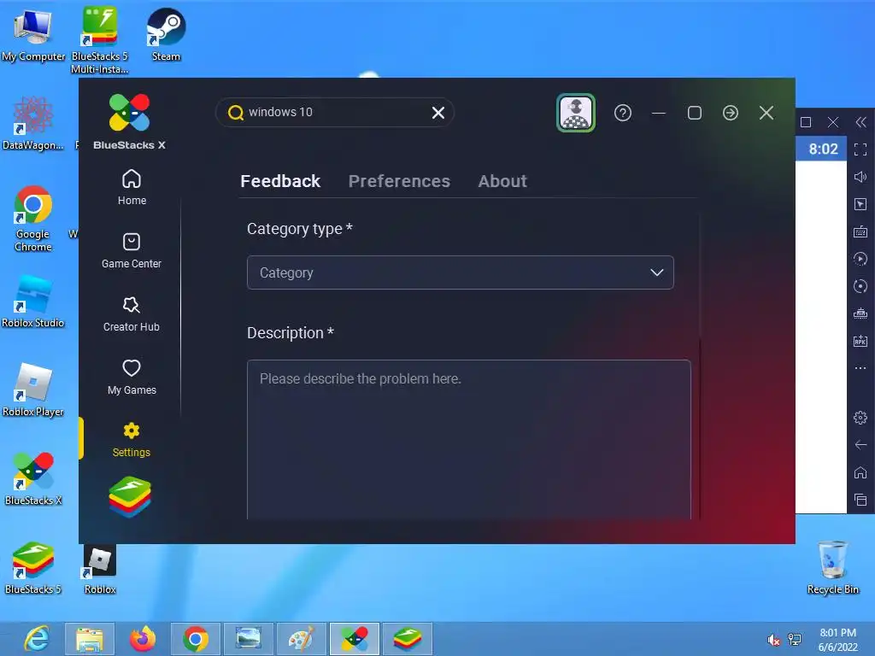875x656 pixels.
Task: Click home icon in the BlueStacks 5 side toolbar
Action: (x=860, y=472)
